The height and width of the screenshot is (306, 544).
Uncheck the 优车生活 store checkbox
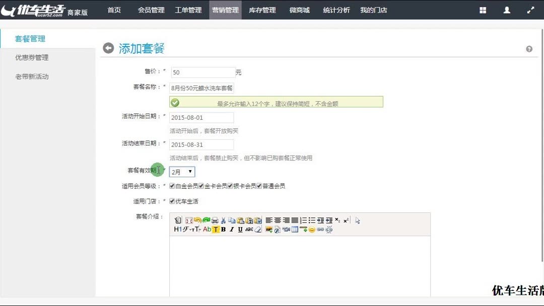point(173,200)
